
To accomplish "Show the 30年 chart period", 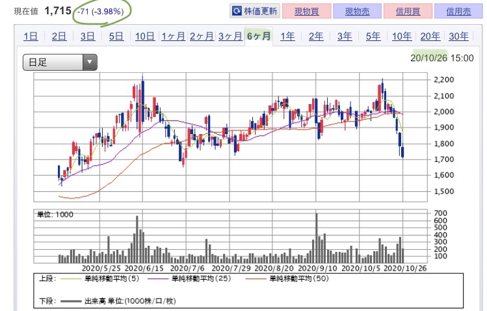I will pyautogui.click(x=459, y=36).
